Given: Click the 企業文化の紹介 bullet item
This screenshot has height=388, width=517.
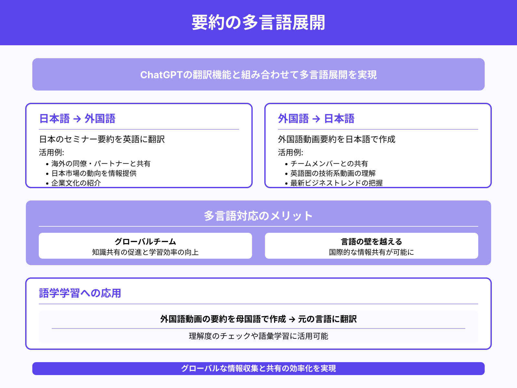Looking at the screenshot, I should [x=77, y=183].
